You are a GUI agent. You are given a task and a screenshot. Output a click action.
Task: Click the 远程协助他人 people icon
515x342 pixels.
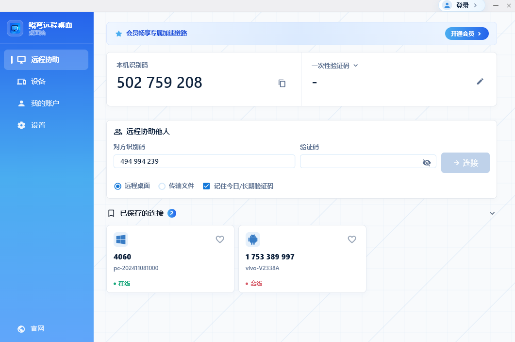click(118, 132)
